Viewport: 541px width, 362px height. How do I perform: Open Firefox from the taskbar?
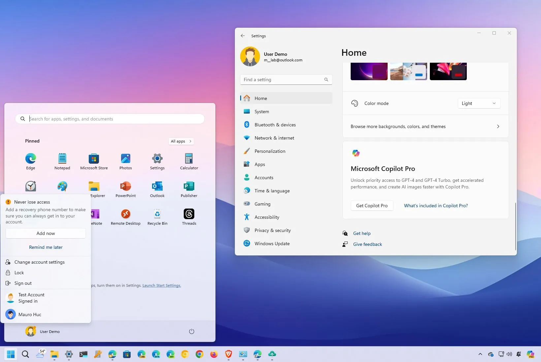pyautogui.click(x=214, y=354)
